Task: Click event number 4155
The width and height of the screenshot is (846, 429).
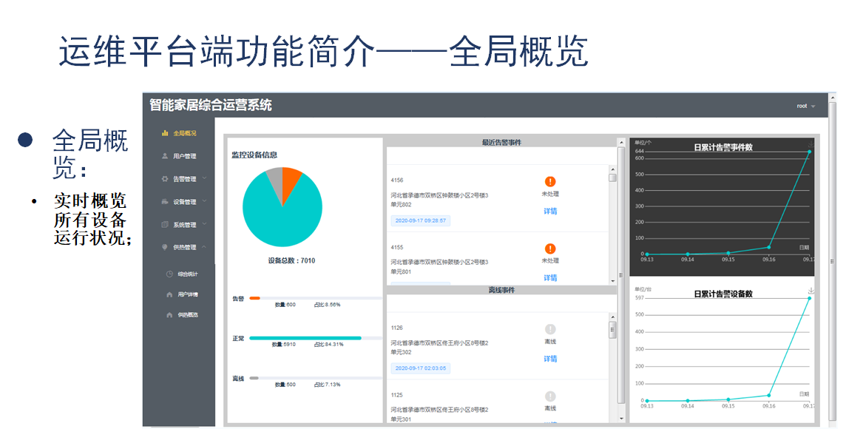Action: (x=397, y=247)
